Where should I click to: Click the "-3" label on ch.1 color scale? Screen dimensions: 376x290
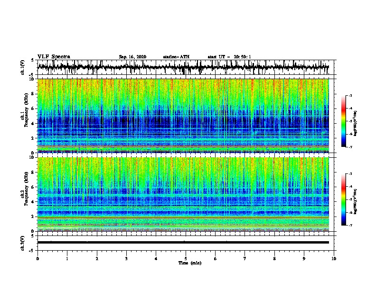tap(350, 96)
